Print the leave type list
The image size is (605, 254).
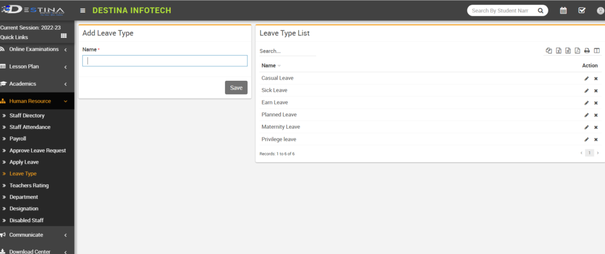click(x=587, y=51)
